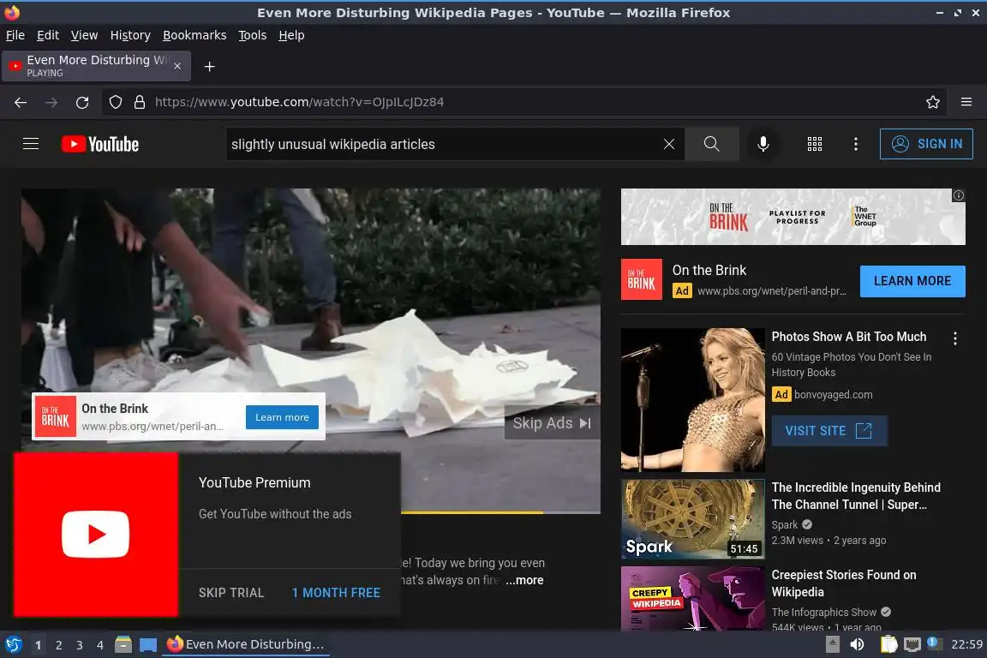Image resolution: width=987 pixels, height=658 pixels.
Task: Start voice search with microphone icon
Action: 763,144
